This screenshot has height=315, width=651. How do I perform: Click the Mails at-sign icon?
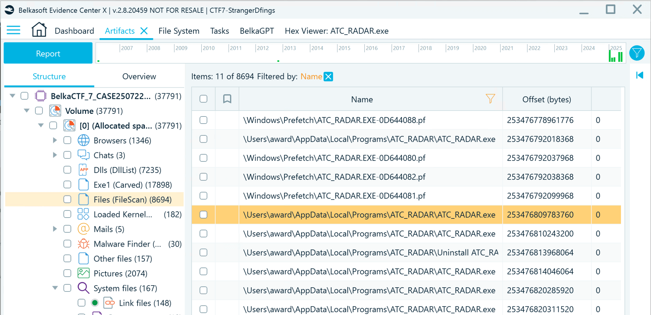tap(84, 229)
